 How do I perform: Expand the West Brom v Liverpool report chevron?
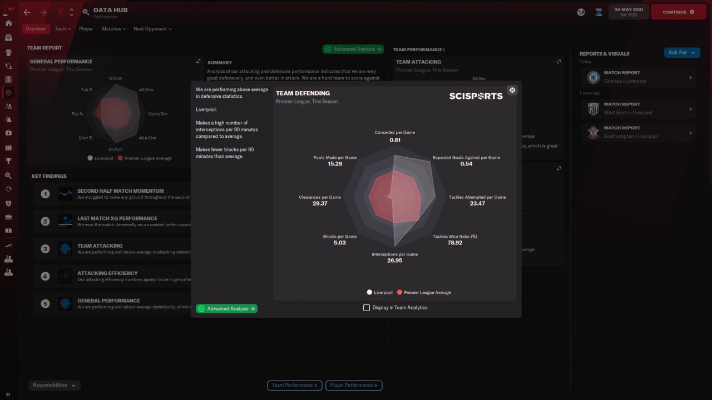690,109
